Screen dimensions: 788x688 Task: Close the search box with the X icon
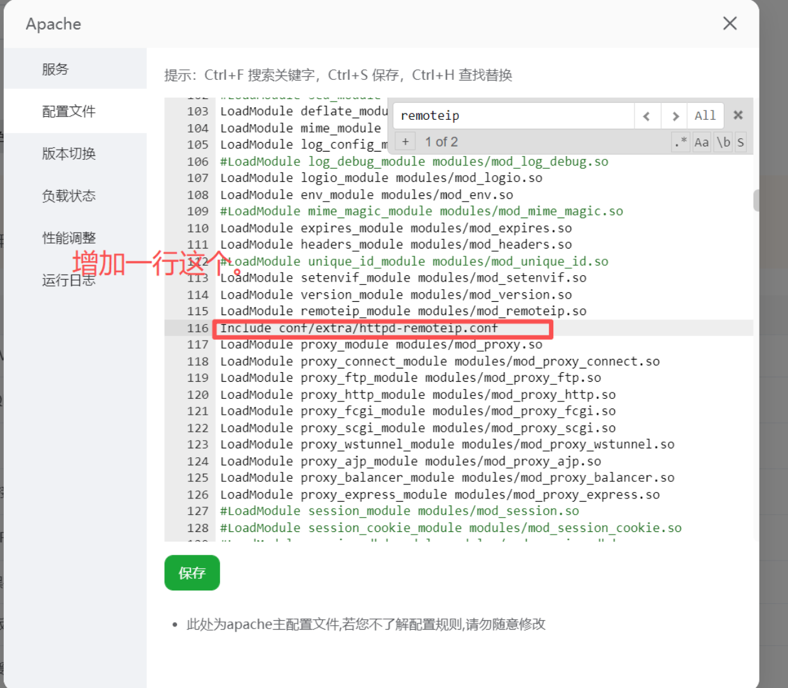[738, 115]
